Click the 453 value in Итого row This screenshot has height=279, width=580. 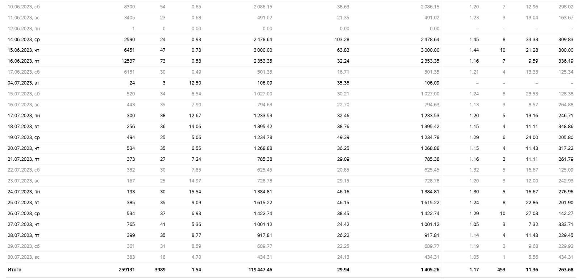click(x=501, y=270)
